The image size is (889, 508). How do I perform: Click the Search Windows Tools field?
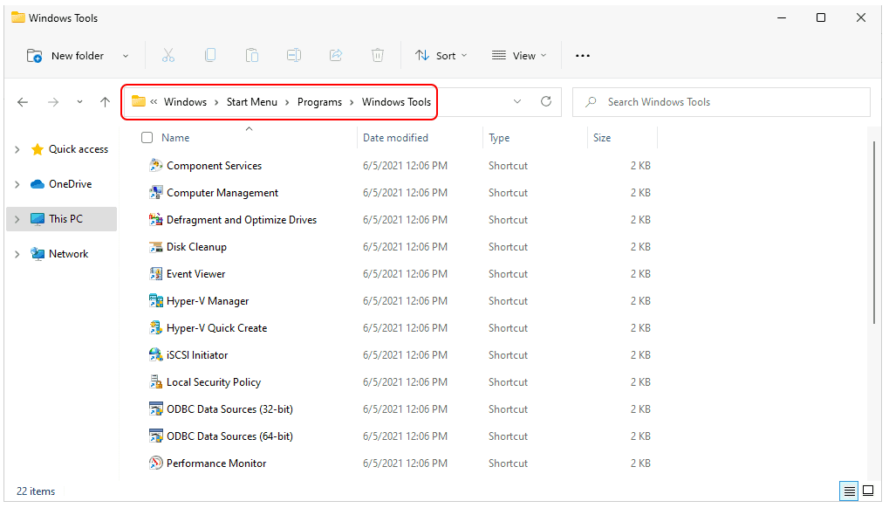(721, 102)
